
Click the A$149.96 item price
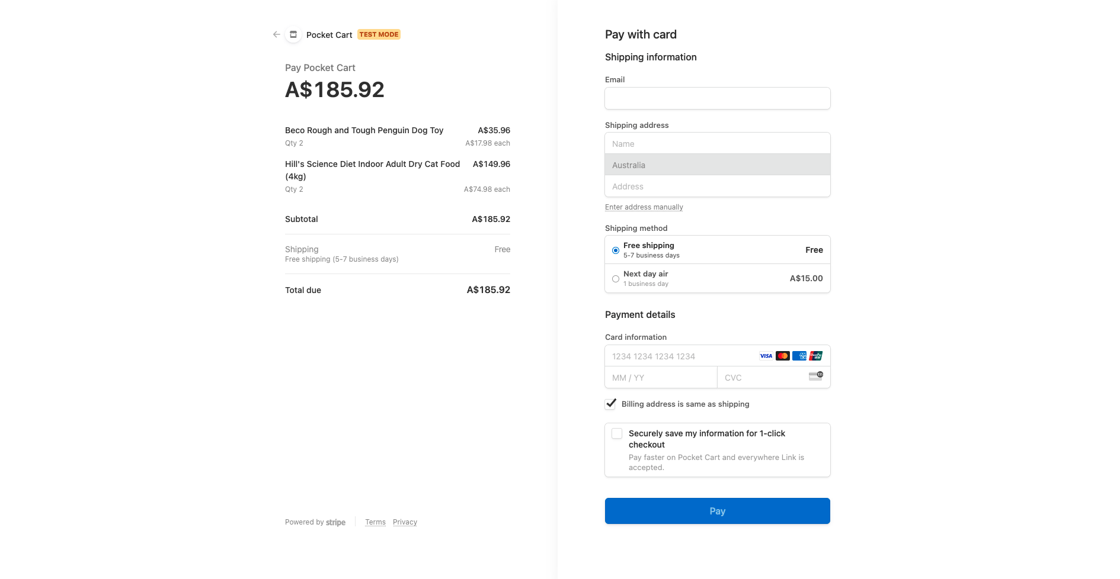click(491, 164)
